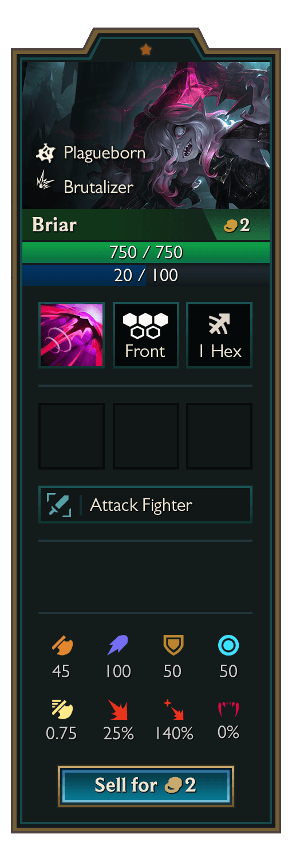Click the Sell for 2 button
The height and width of the screenshot is (861, 292).
point(145,785)
